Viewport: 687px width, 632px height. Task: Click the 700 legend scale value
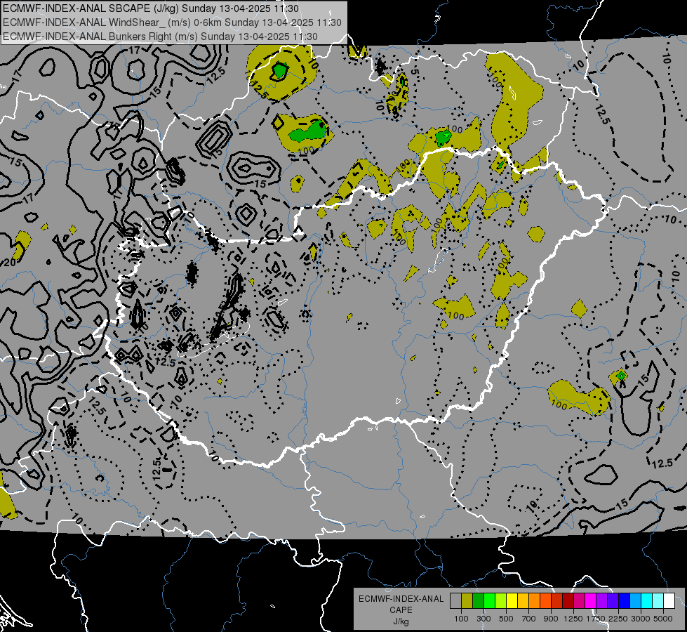(529, 619)
